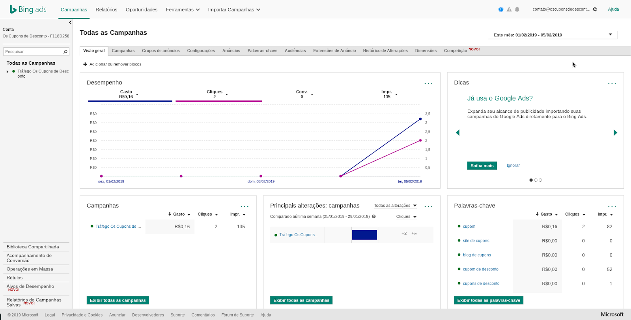This screenshot has height=320, width=631.
Task: Select the third tip pagination dot
Action: coord(540,180)
